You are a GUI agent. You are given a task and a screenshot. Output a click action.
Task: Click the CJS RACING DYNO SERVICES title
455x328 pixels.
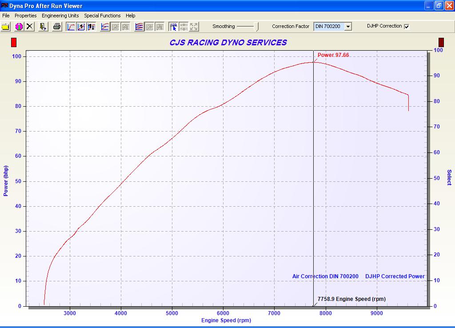click(228, 43)
